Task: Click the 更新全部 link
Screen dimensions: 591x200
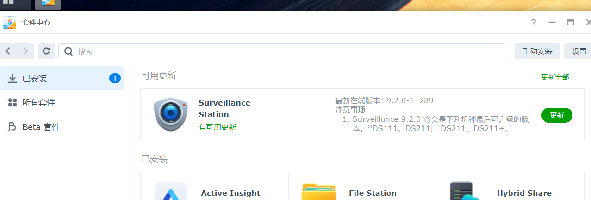Action: [x=555, y=77]
